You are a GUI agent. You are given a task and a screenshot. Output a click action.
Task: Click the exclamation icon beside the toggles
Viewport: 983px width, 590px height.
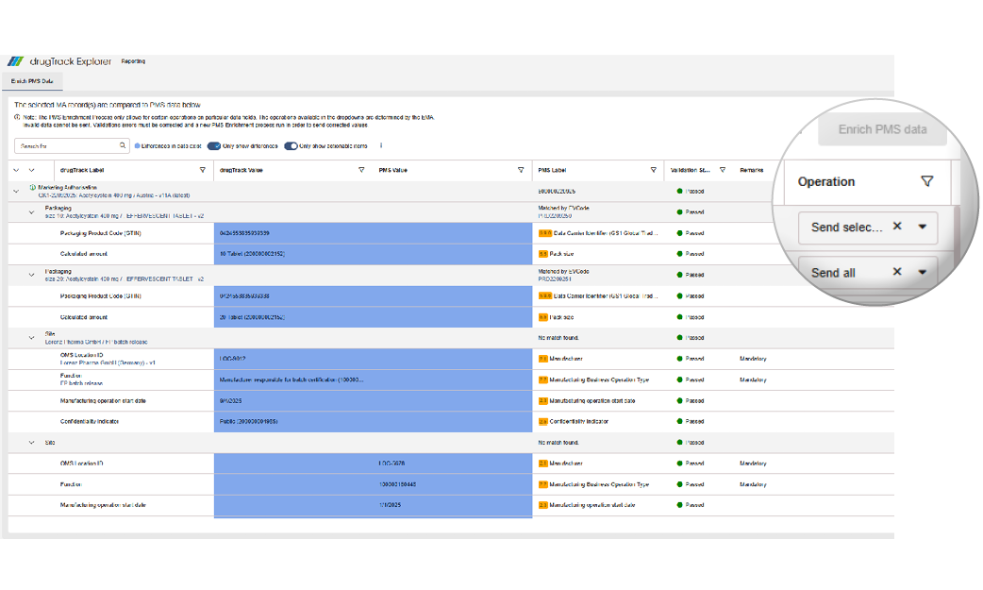380,145
